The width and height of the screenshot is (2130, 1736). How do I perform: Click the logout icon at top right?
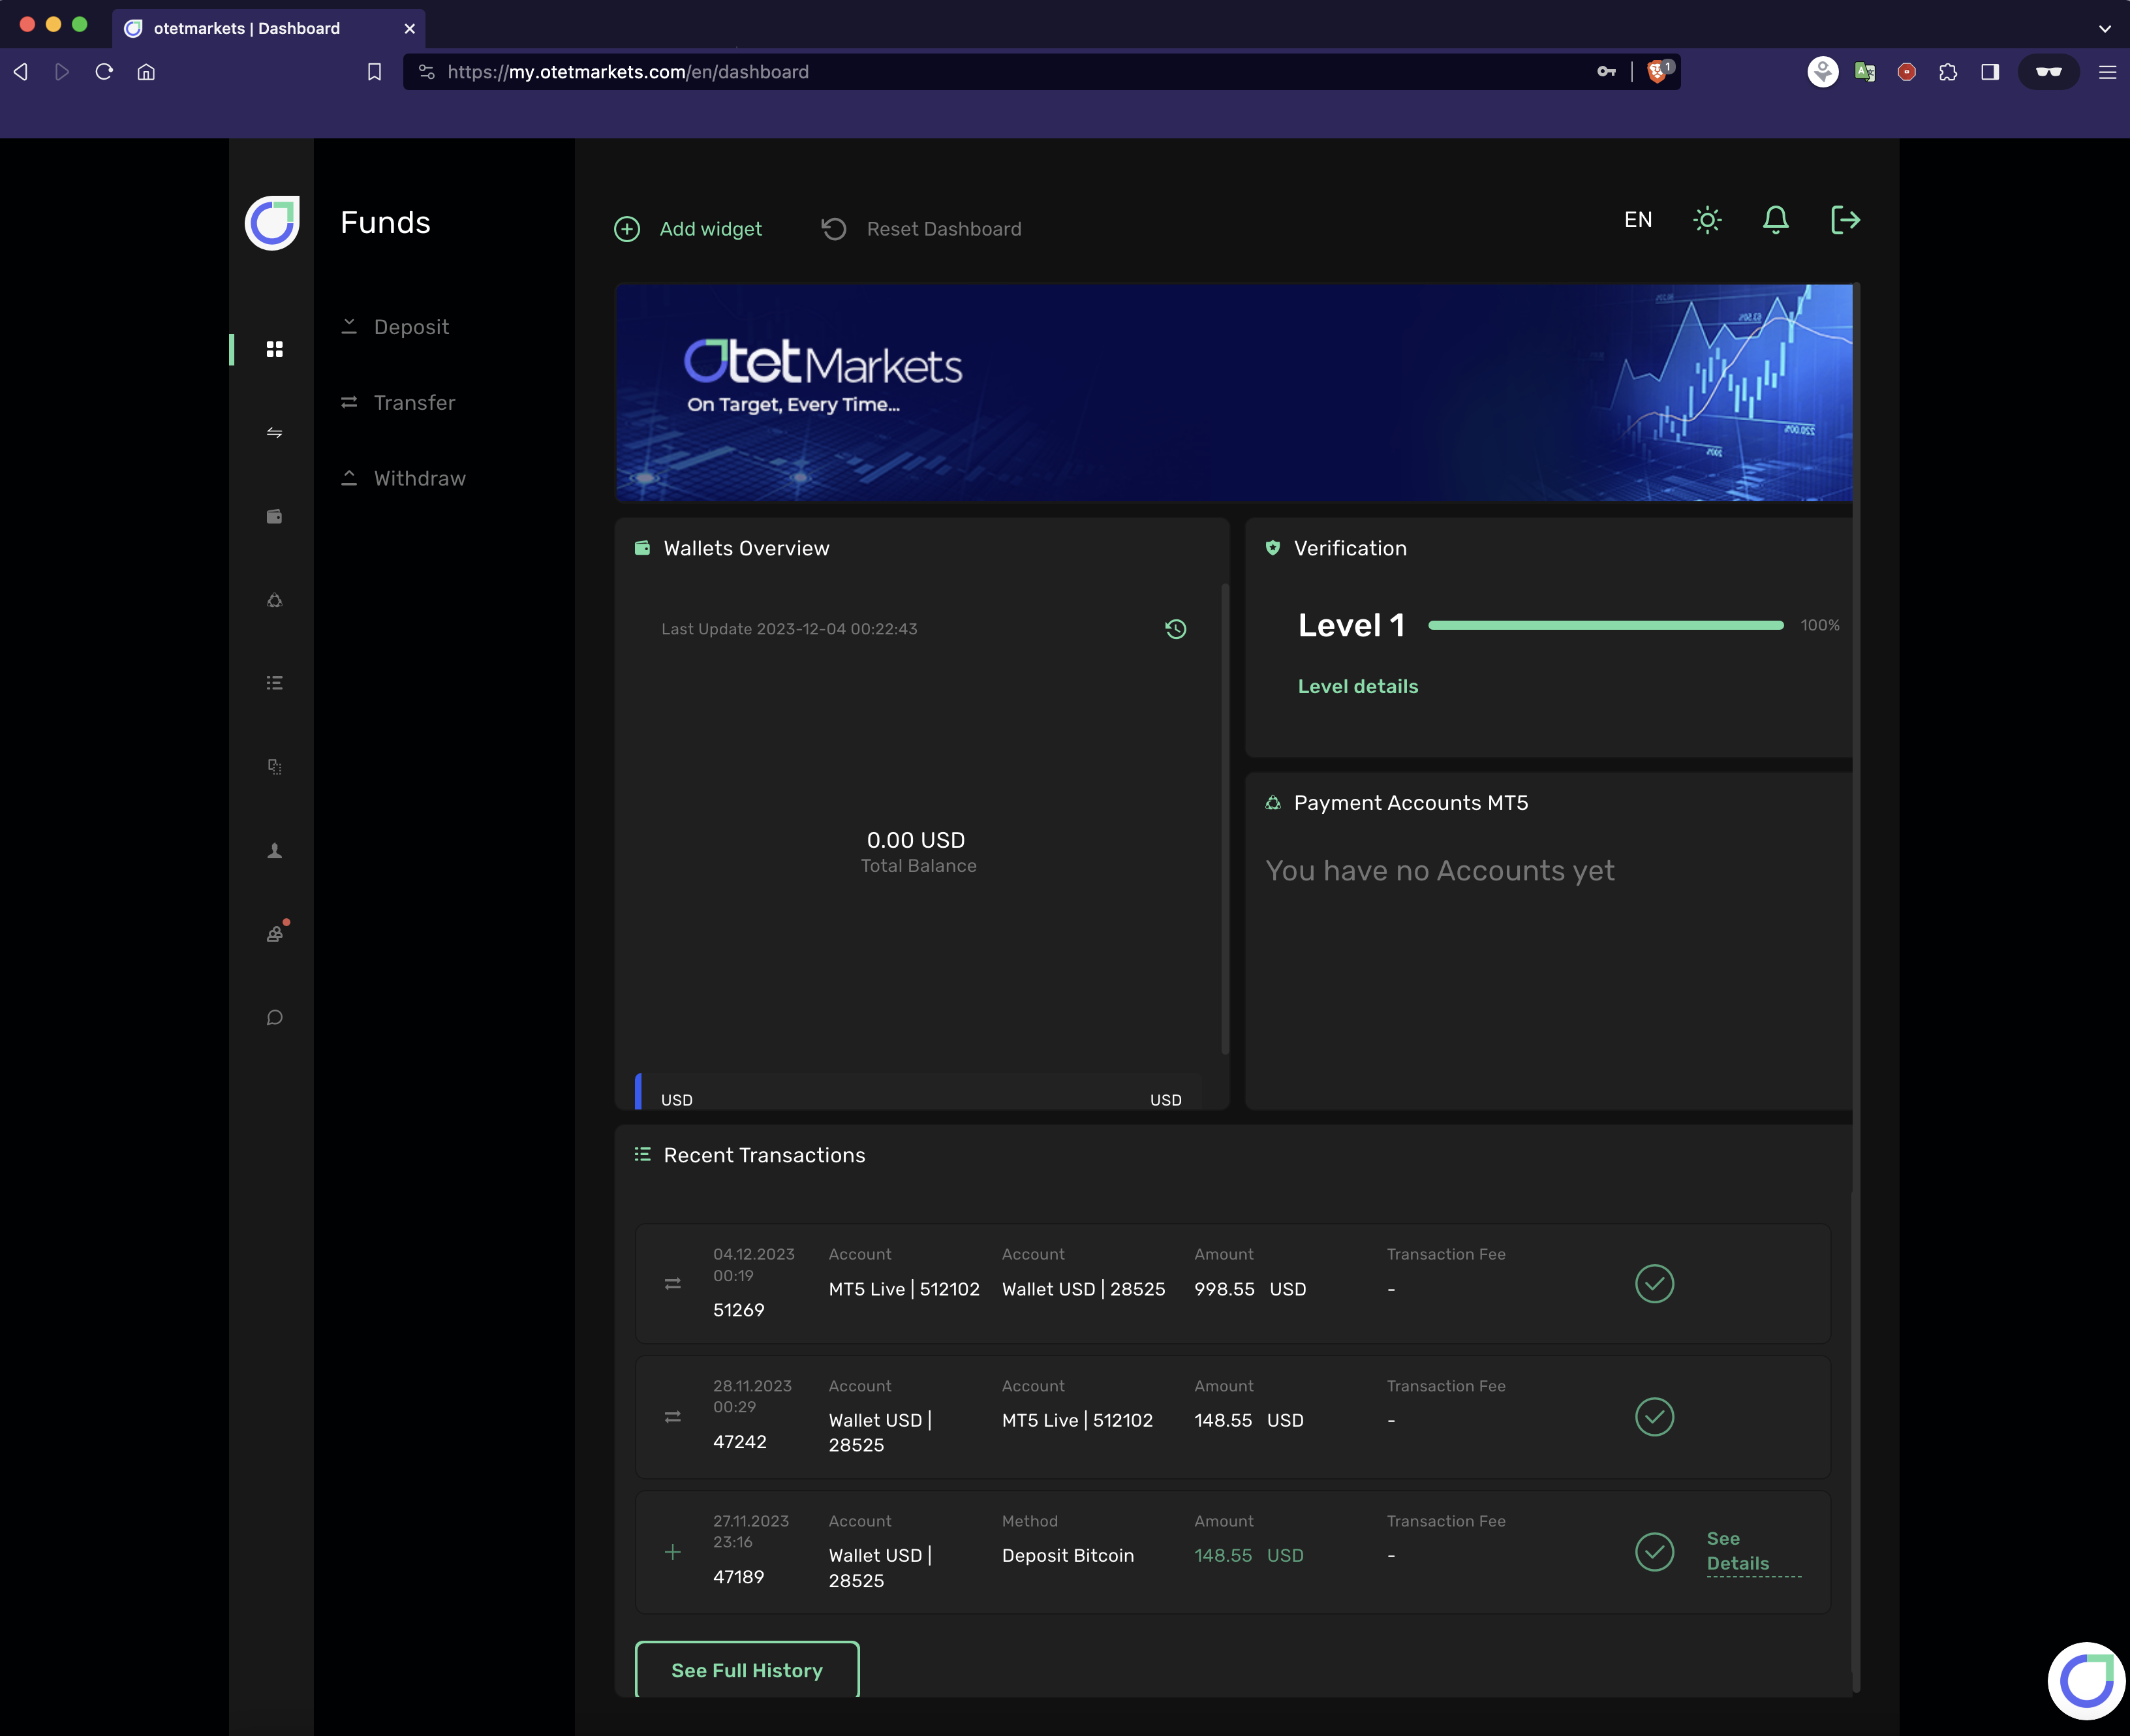coord(1844,220)
